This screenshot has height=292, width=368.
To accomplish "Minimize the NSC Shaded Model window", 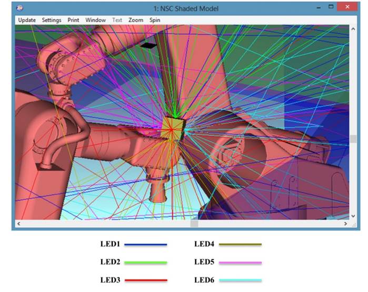I will pos(319,7).
